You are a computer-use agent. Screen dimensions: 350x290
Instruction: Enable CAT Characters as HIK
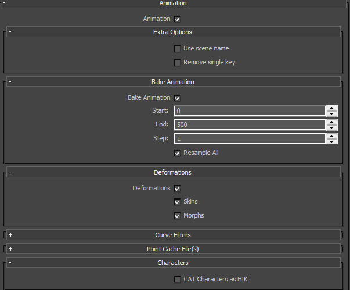(x=177, y=280)
